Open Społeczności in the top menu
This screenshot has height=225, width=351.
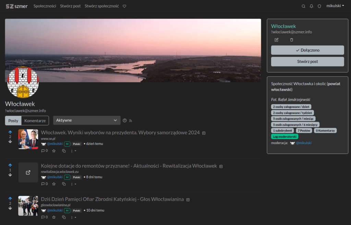pyautogui.click(x=45, y=6)
